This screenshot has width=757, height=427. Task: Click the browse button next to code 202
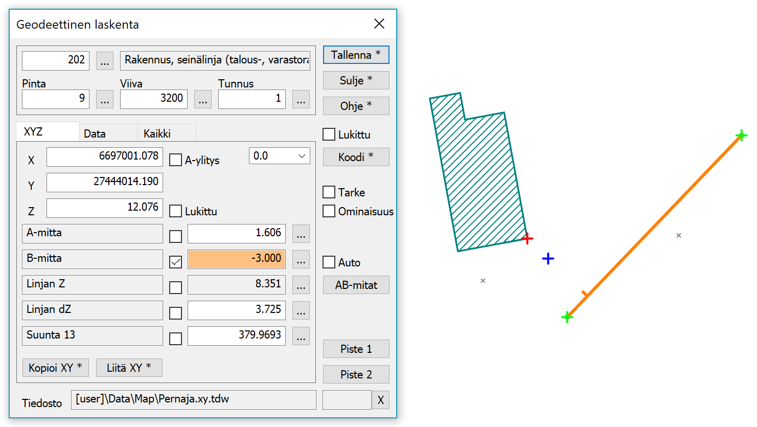tap(105, 61)
